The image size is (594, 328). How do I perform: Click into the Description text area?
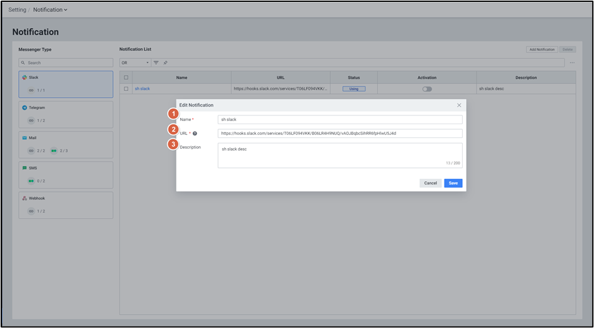tap(340, 156)
